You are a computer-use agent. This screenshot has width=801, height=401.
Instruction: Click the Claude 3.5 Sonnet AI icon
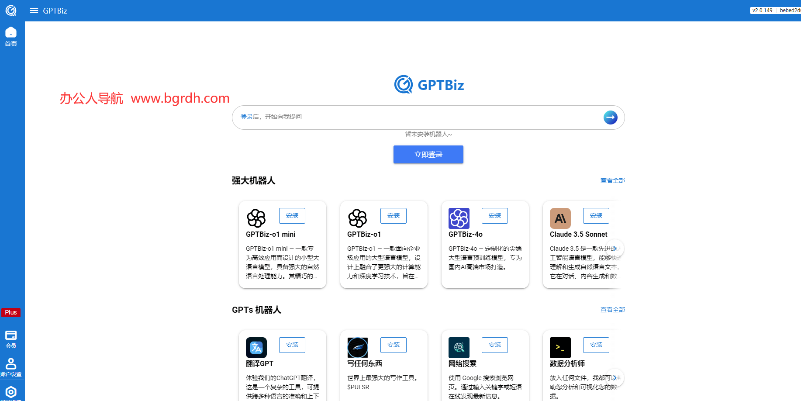coord(560,218)
